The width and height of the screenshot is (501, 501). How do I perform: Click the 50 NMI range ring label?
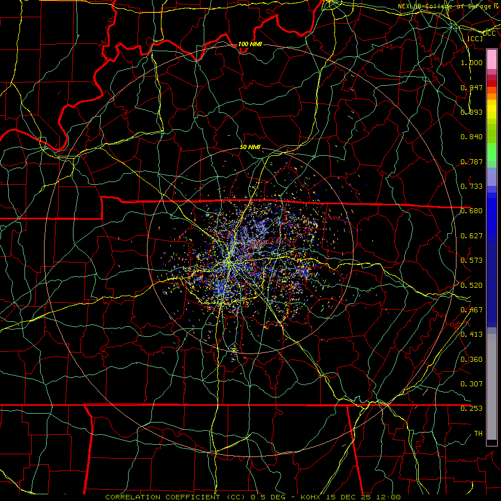[x=250, y=147]
